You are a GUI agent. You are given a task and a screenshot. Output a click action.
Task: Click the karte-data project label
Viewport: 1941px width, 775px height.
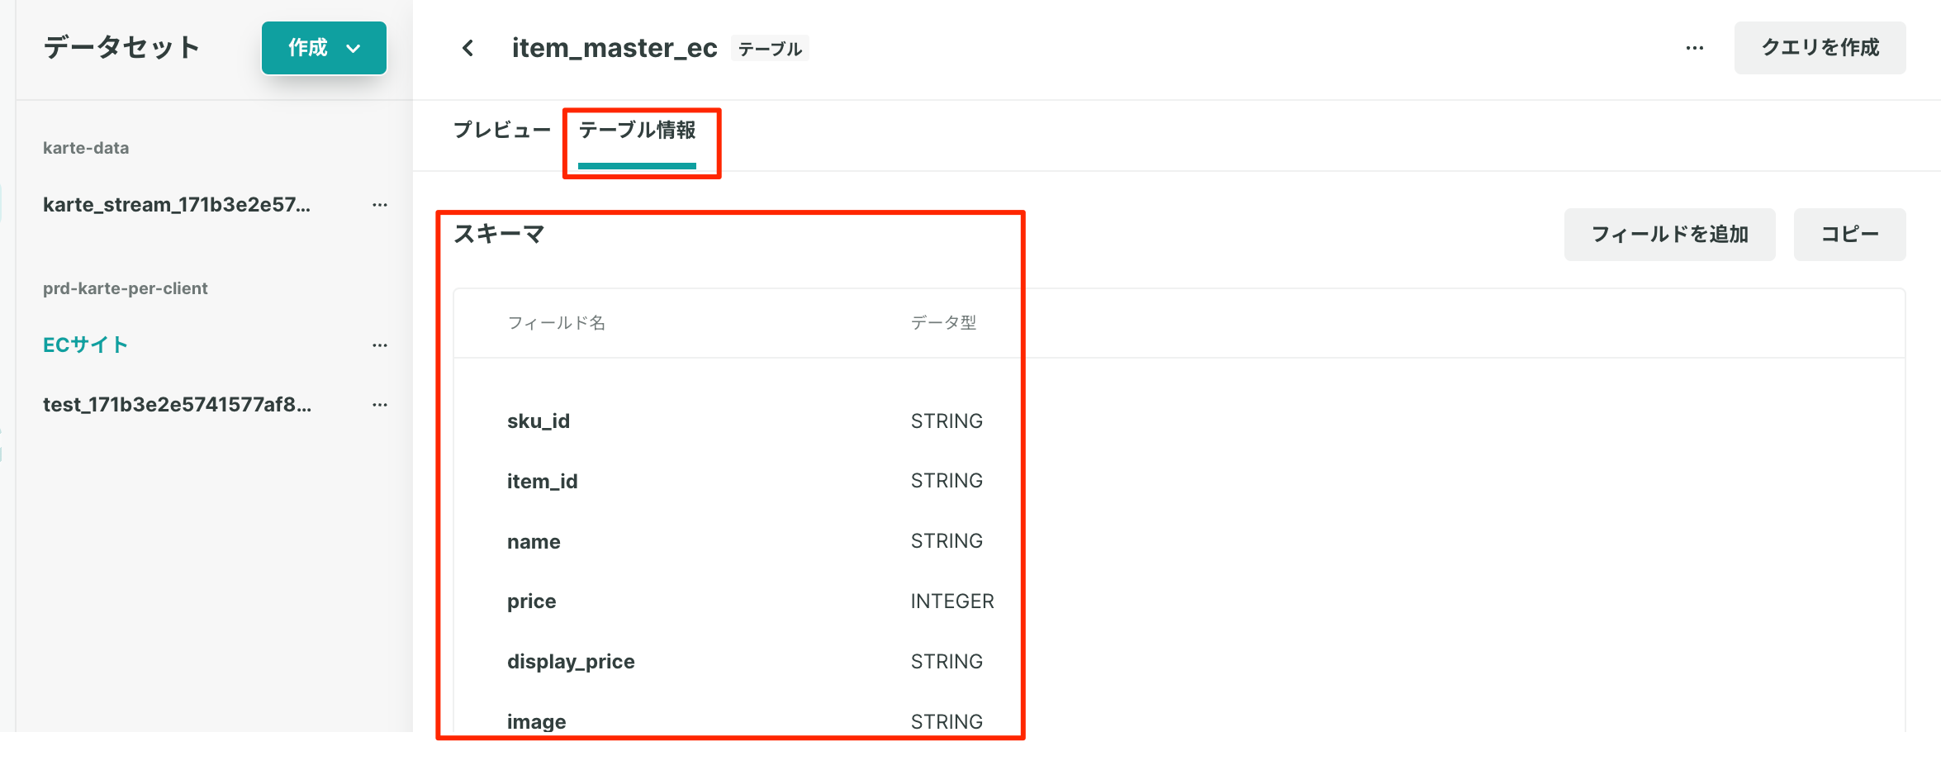(x=86, y=148)
